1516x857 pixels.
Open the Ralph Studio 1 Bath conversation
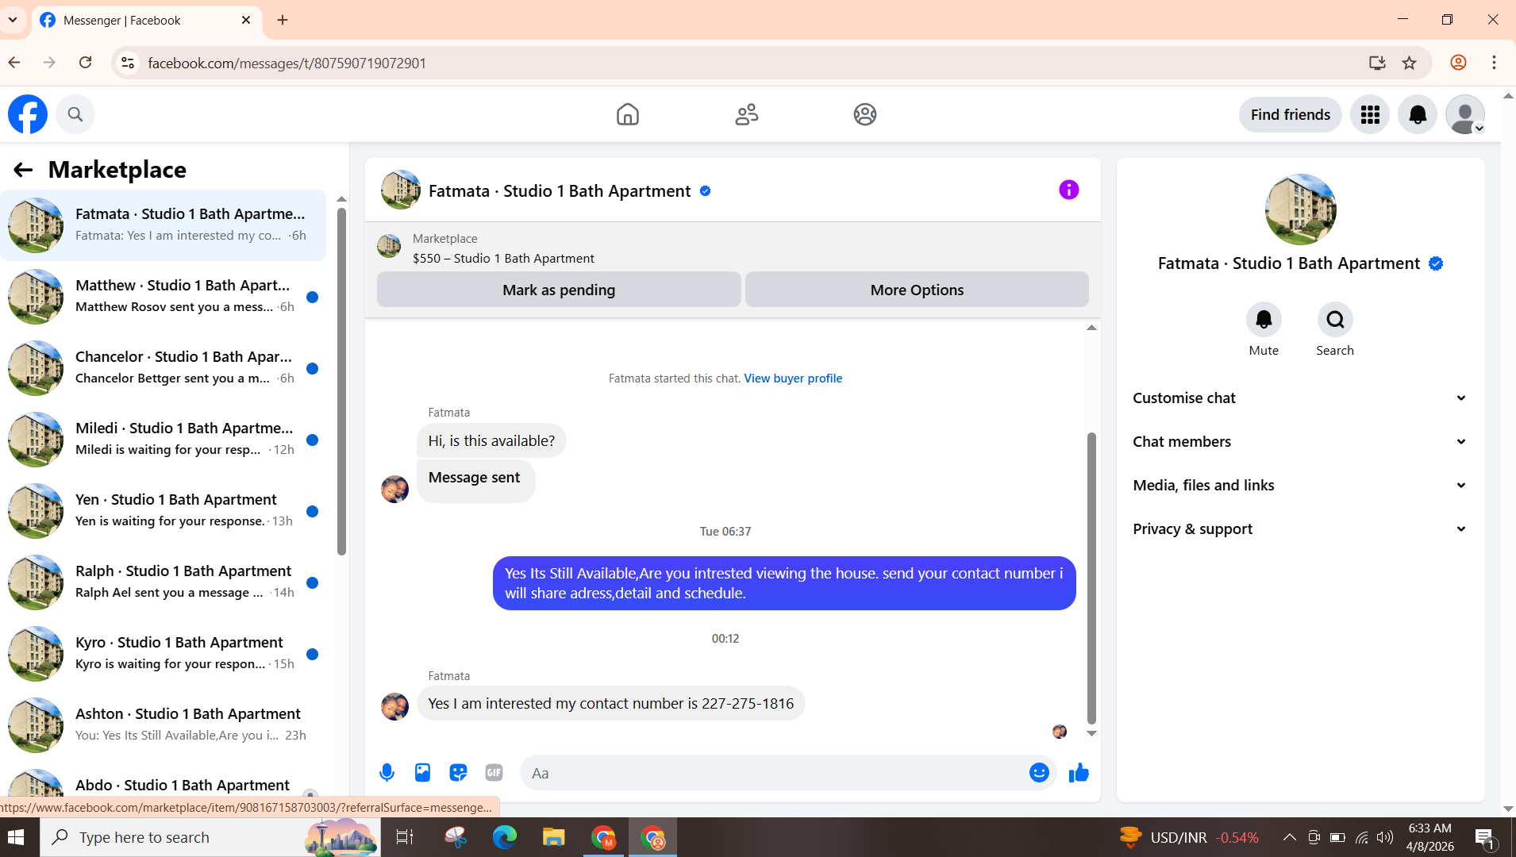coord(164,582)
